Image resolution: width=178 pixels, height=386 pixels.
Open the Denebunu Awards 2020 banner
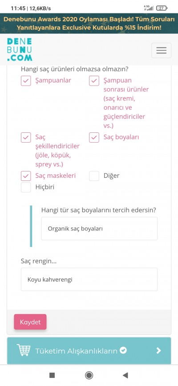coord(89,23)
